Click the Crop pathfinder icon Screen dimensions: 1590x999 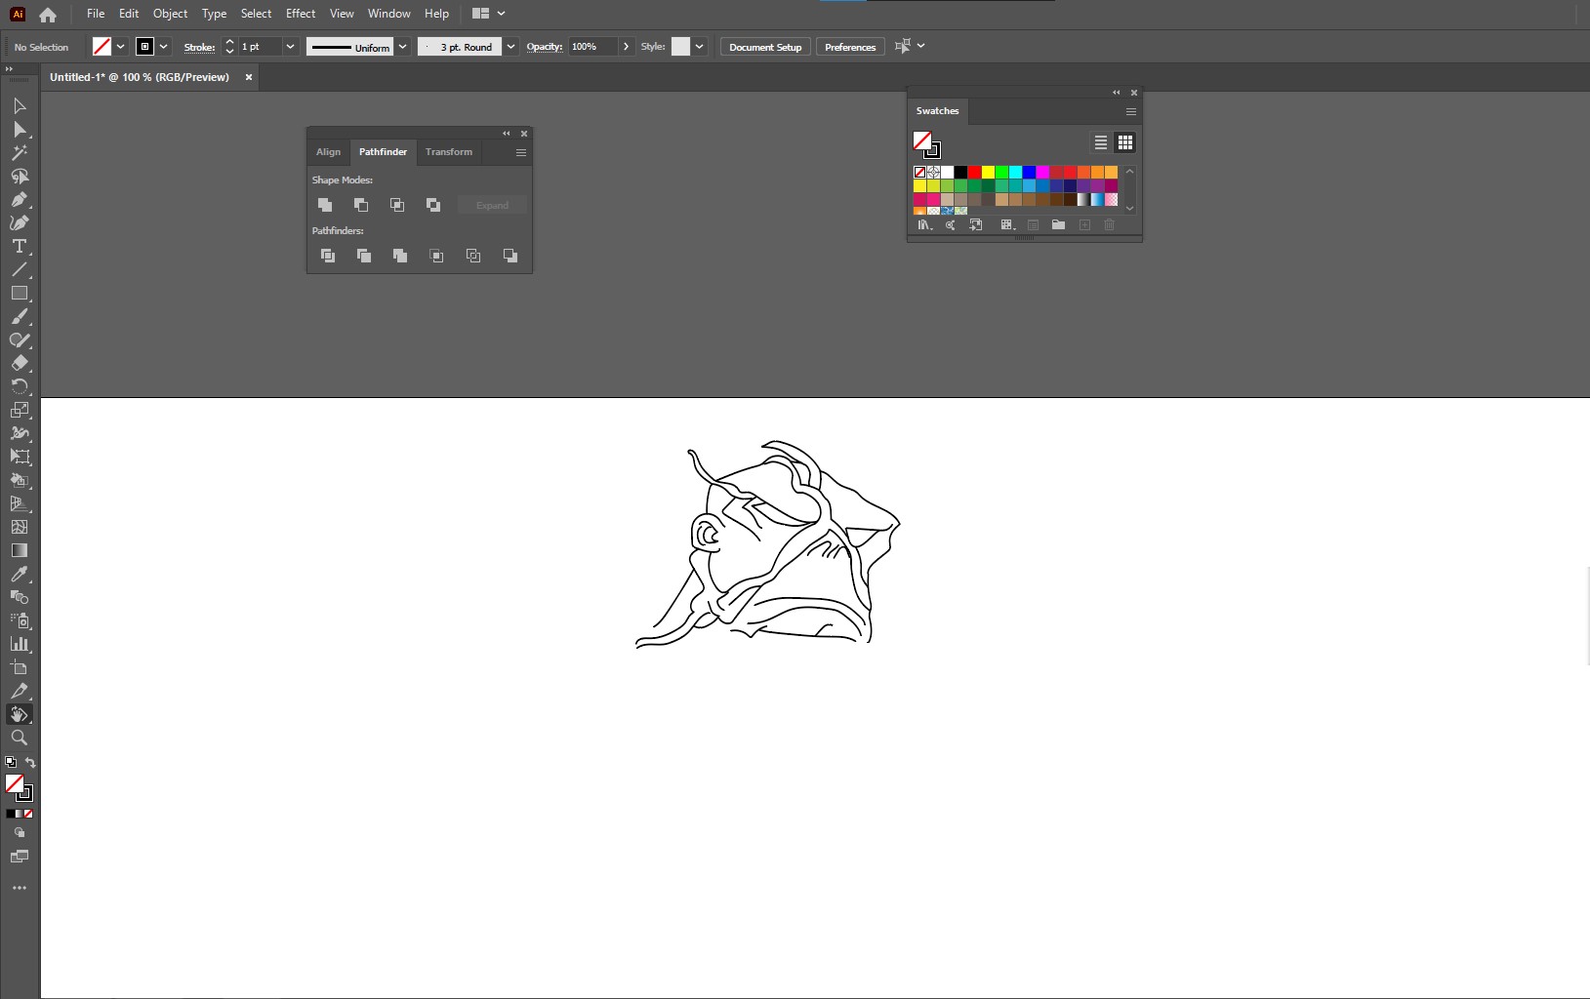436,256
